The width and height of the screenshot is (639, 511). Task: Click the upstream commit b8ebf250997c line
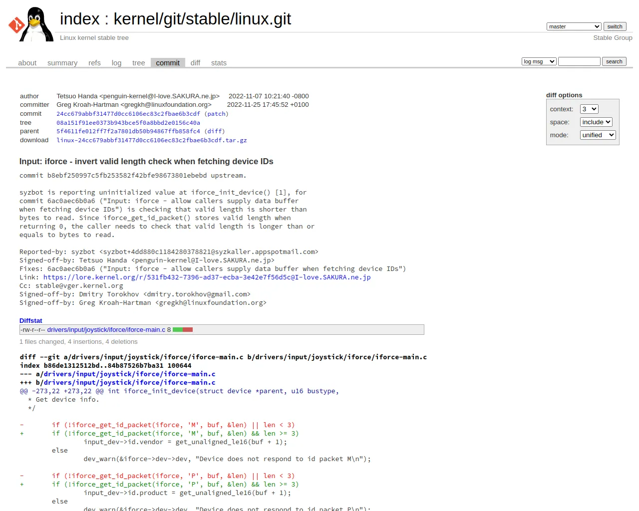tap(133, 176)
